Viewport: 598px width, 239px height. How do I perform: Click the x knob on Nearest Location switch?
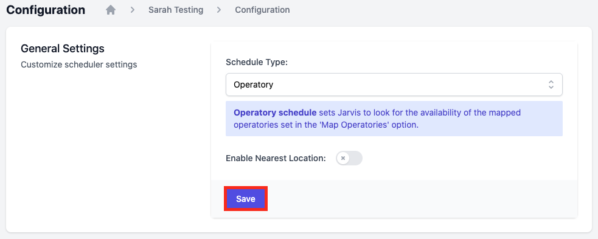(343, 158)
